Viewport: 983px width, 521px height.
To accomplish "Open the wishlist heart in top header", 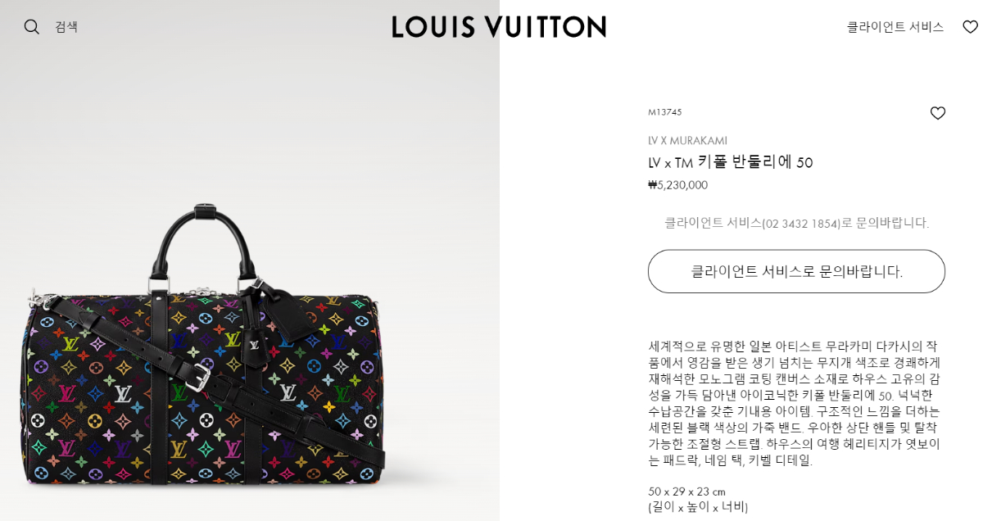I will [x=970, y=27].
